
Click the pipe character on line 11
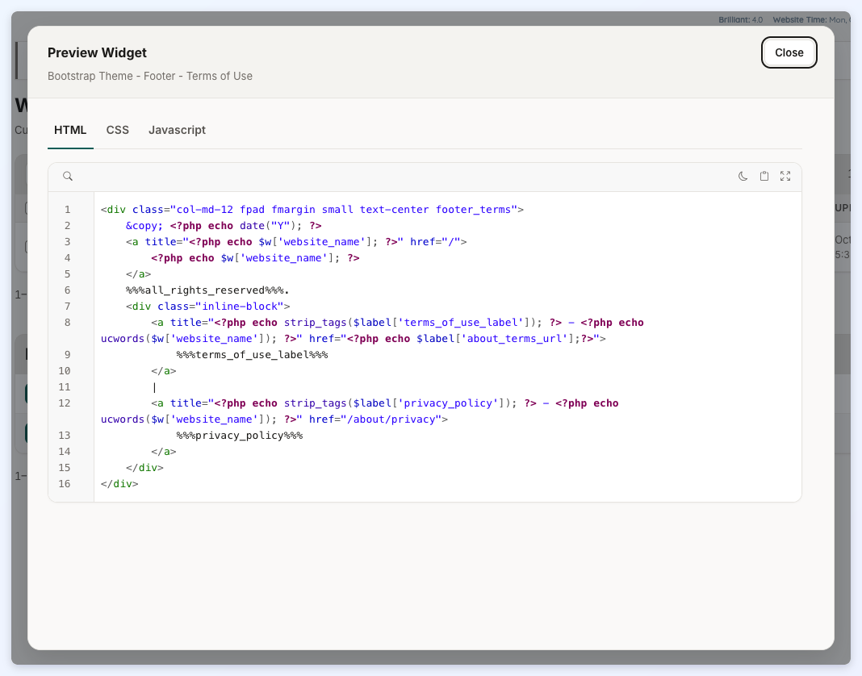(x=154, y=387)
